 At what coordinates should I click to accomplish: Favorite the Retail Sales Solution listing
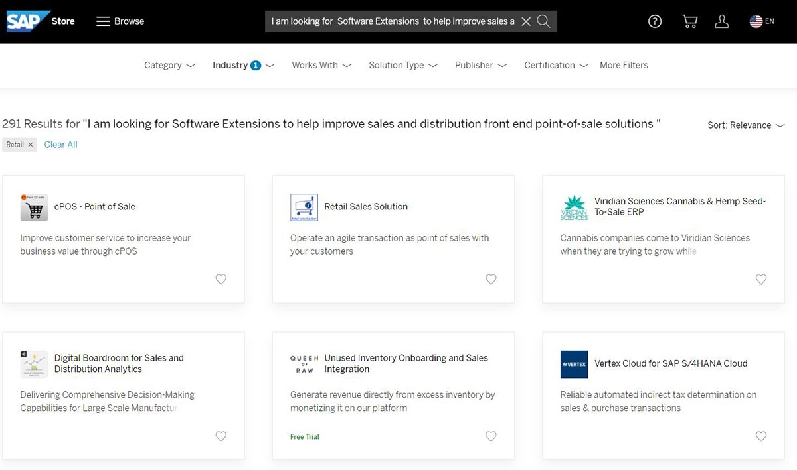(491, 279)
